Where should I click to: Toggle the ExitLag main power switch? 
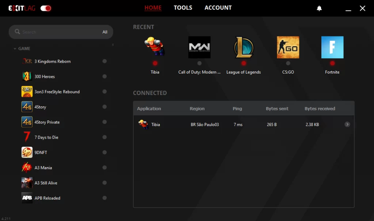[x=46, y=8]
